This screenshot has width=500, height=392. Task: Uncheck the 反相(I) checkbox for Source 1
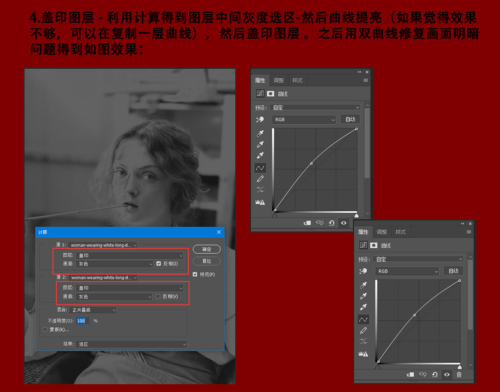[159, 264]
